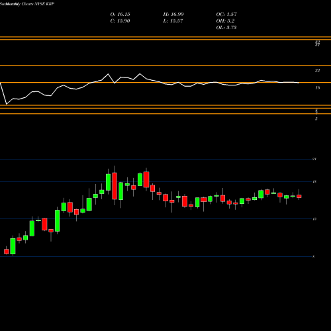
Task: Select the low value 'L: 15.57'
Action: click(173, 21)
